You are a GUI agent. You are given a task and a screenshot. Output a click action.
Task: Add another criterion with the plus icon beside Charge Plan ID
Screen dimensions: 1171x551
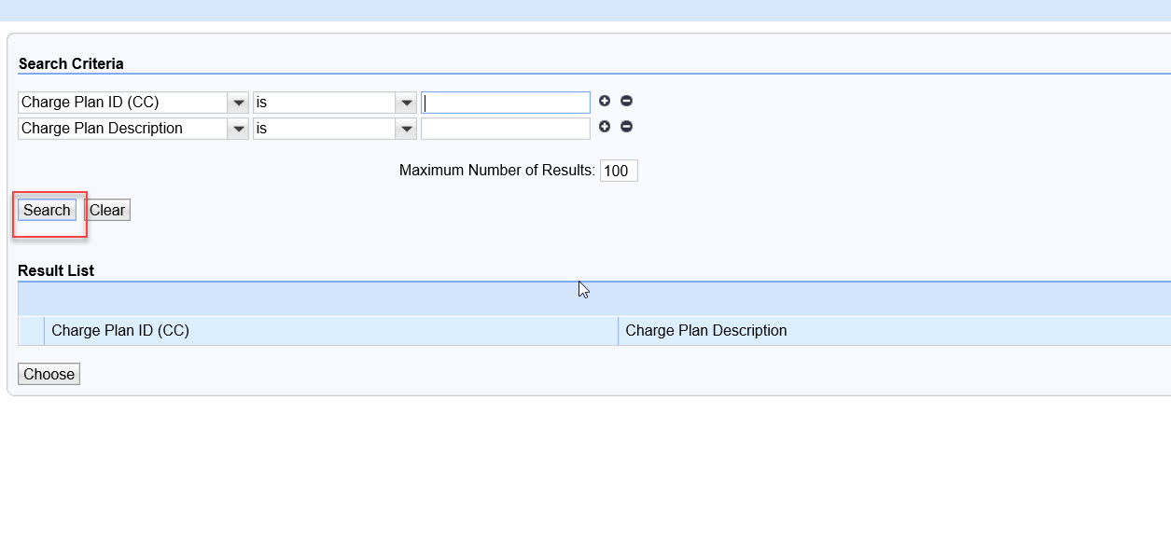click(x=605, y=101)
